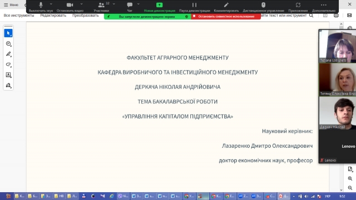This screenshot has width=356, height=200.
Task: Open video options arrow beside camera
Action: pyautogui.click(x=82, y=4)
